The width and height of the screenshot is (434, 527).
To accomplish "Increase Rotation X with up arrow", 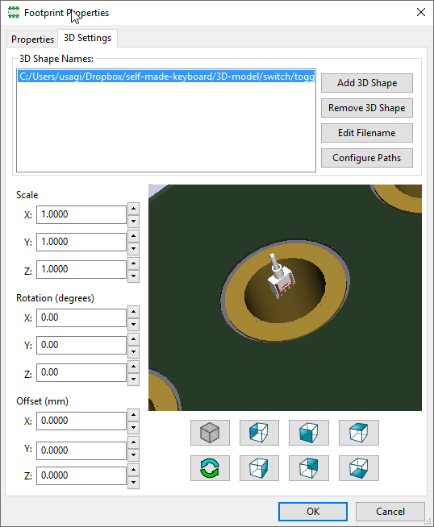I will [134, 312].
